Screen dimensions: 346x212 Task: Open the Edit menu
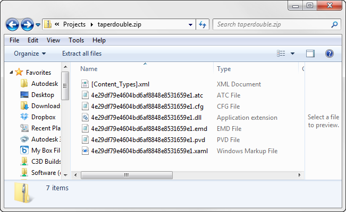[33, 40]
